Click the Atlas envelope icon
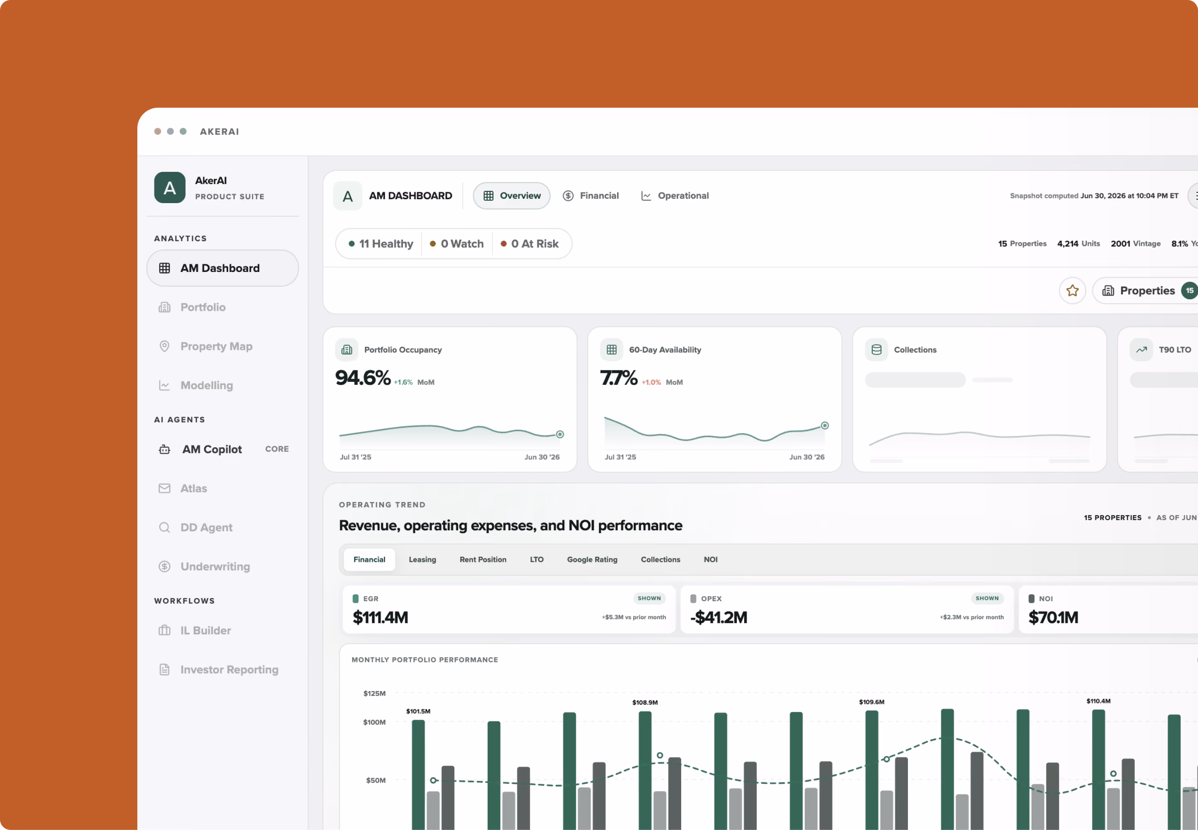1198x830 pixels. [164, 488]
